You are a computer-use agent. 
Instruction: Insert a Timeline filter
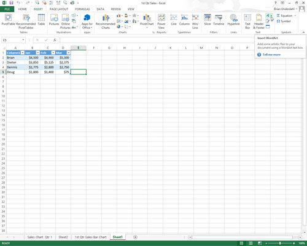(219, 20)
